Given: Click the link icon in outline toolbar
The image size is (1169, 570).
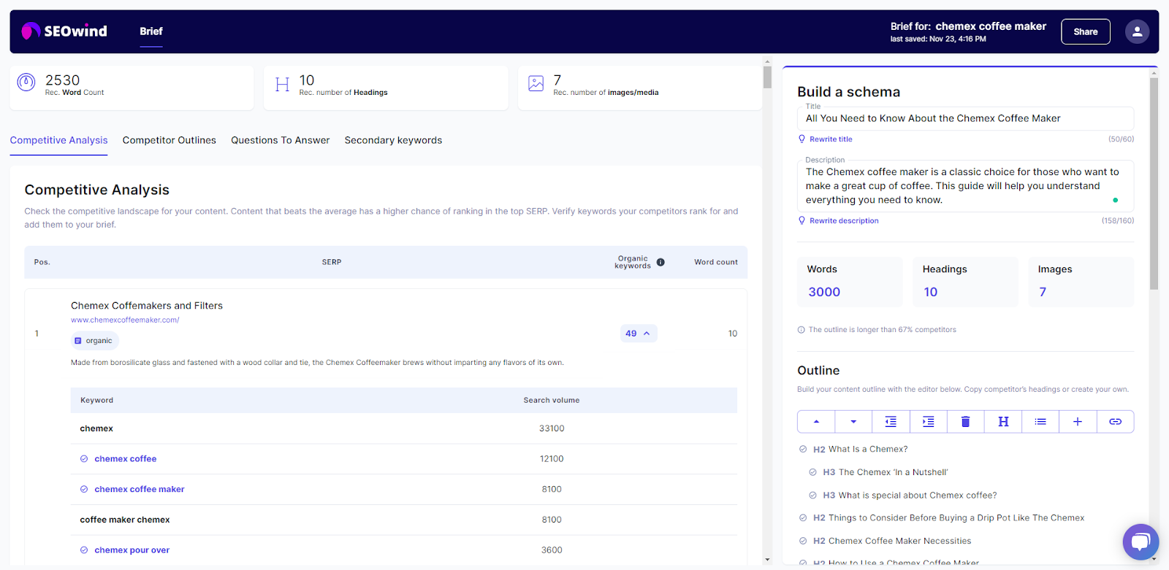Looking at the screenshot, I should (x=1116, y=422).
